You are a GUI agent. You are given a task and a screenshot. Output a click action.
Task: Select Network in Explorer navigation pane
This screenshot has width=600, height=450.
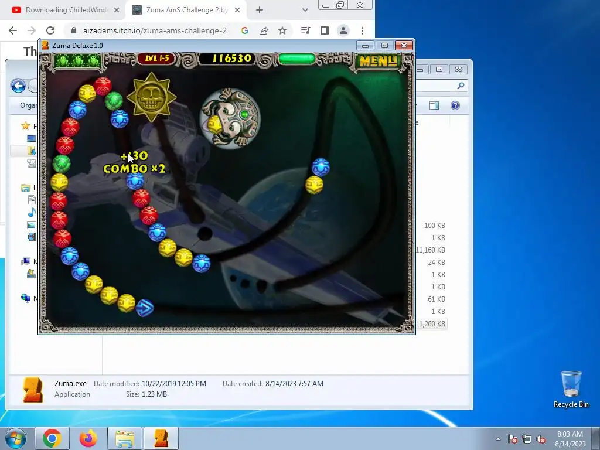(26, 298)
